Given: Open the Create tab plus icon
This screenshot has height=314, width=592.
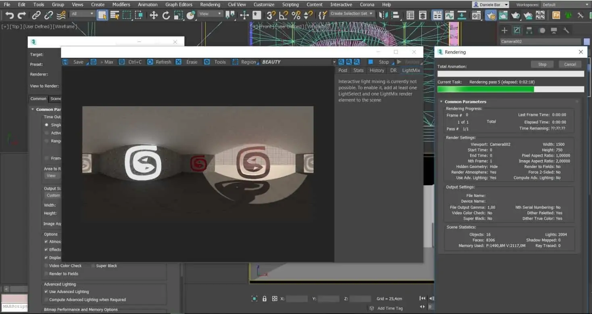Looking at the screenshot, I should (x=504, y=30).
